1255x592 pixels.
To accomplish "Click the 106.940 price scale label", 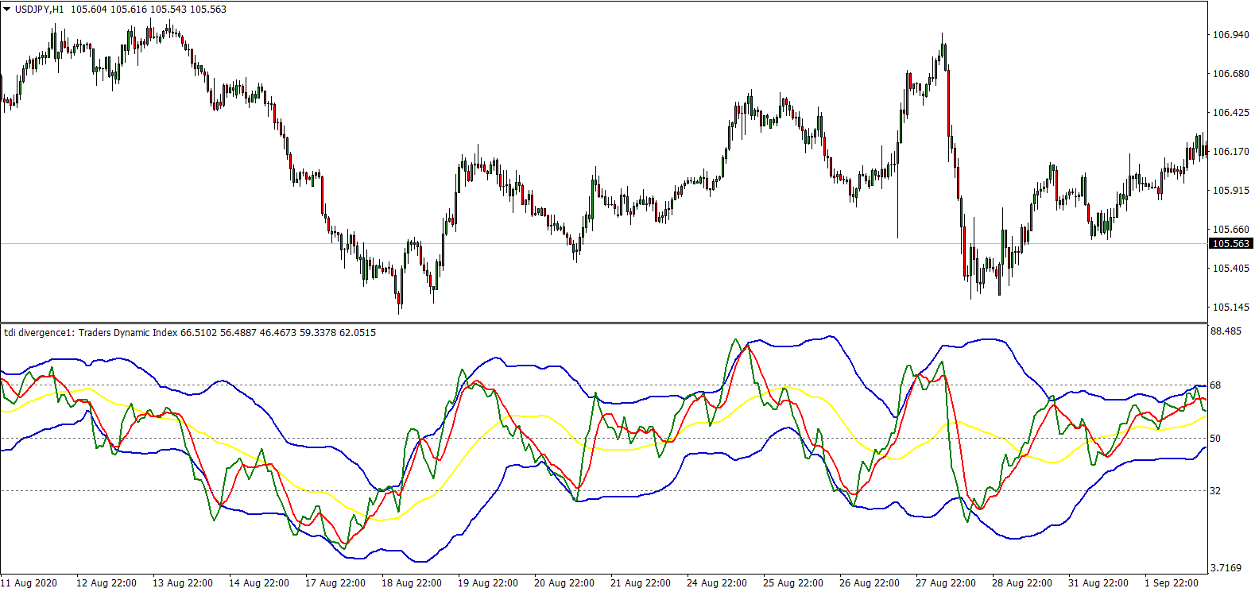I will (1230, 35).
